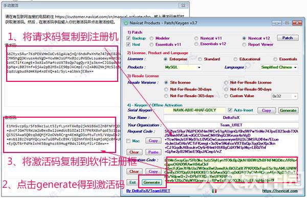Select Not-For-Resale-30-days option
Screen dimensions: 307x198
(x=166, y=90)
